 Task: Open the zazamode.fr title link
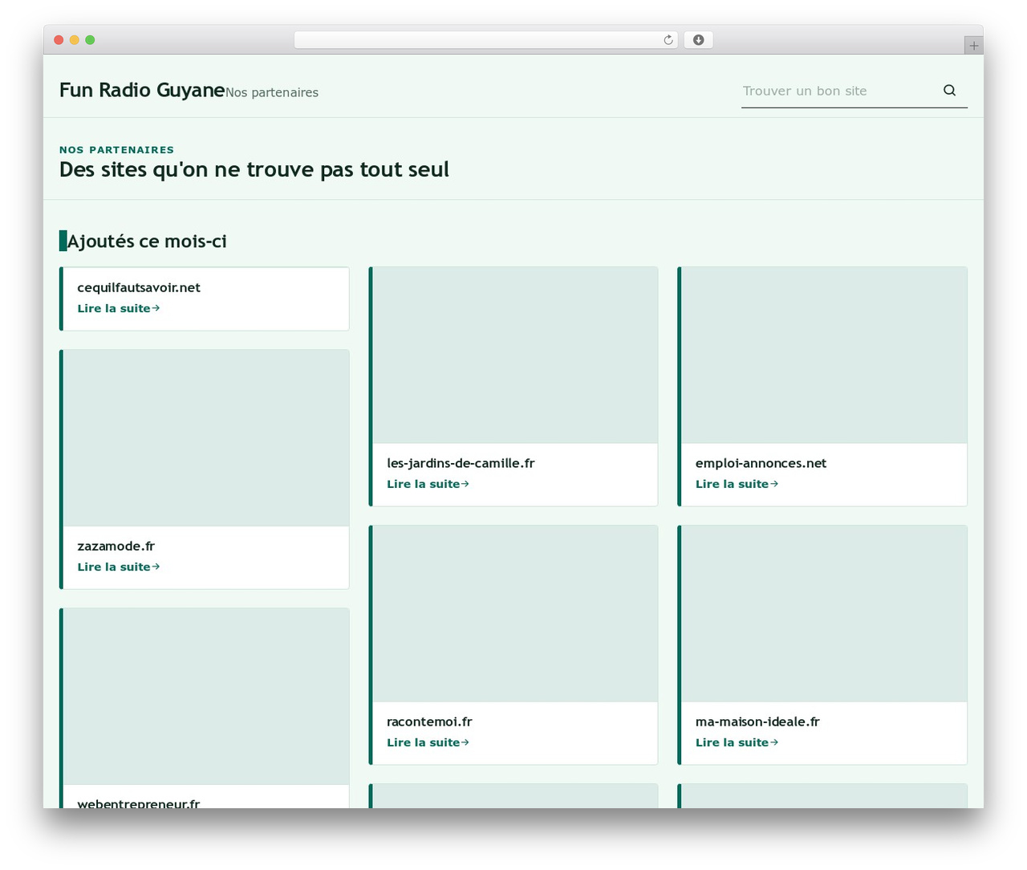pyautogui.click(x=116, y=546)
